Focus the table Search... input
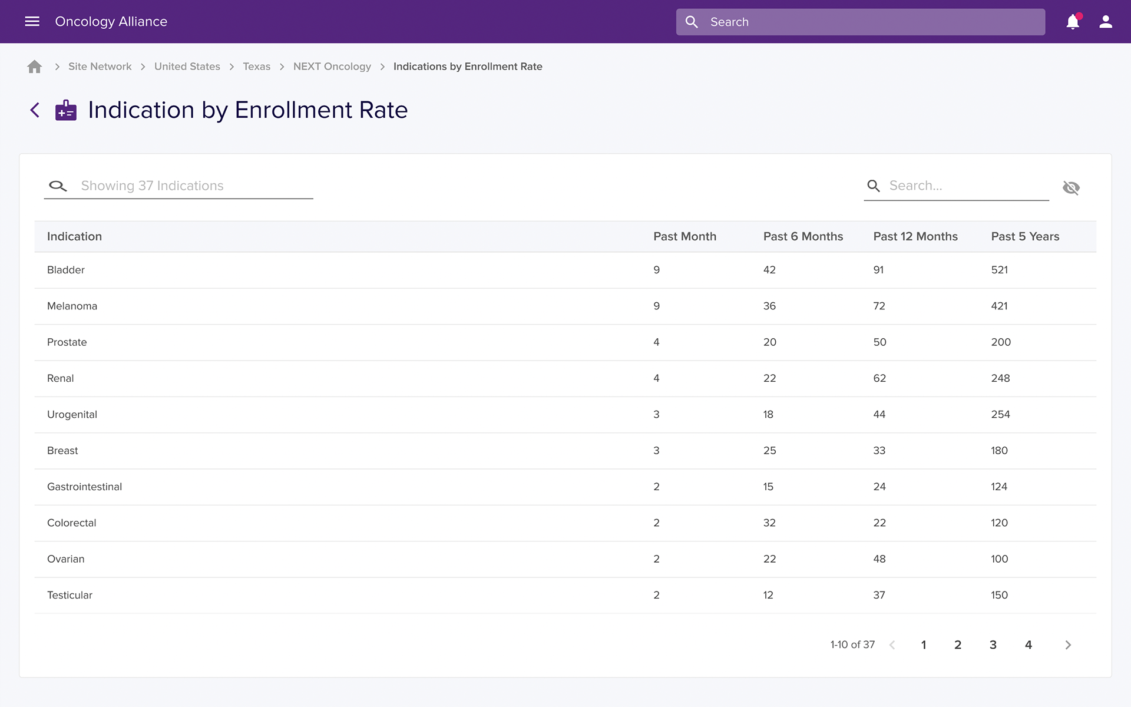The image size is (1131, 707). pyautogui.click(x=957, y=186)
